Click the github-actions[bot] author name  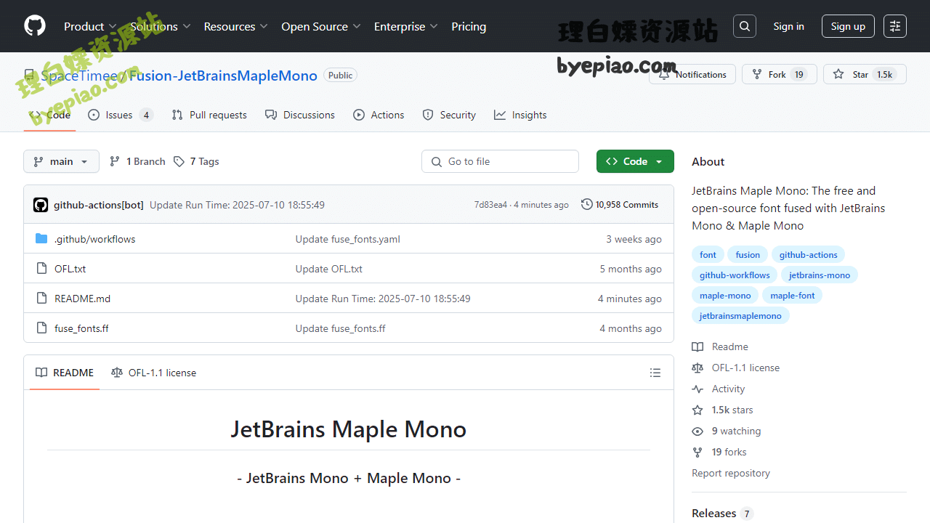(99, 205)
